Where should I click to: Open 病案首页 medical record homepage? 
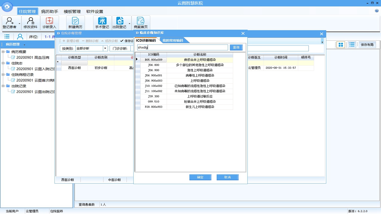tap(140, 23)
